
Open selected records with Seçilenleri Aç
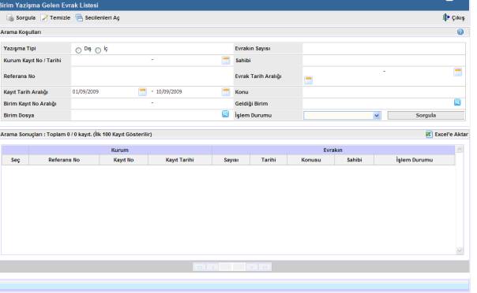(x=98, y=18)
